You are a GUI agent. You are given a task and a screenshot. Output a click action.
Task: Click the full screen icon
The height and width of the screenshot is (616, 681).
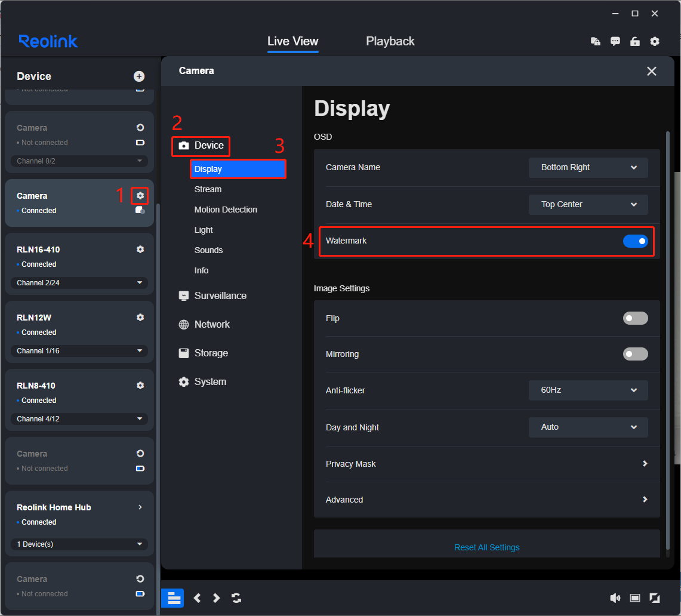coord(655,598)
